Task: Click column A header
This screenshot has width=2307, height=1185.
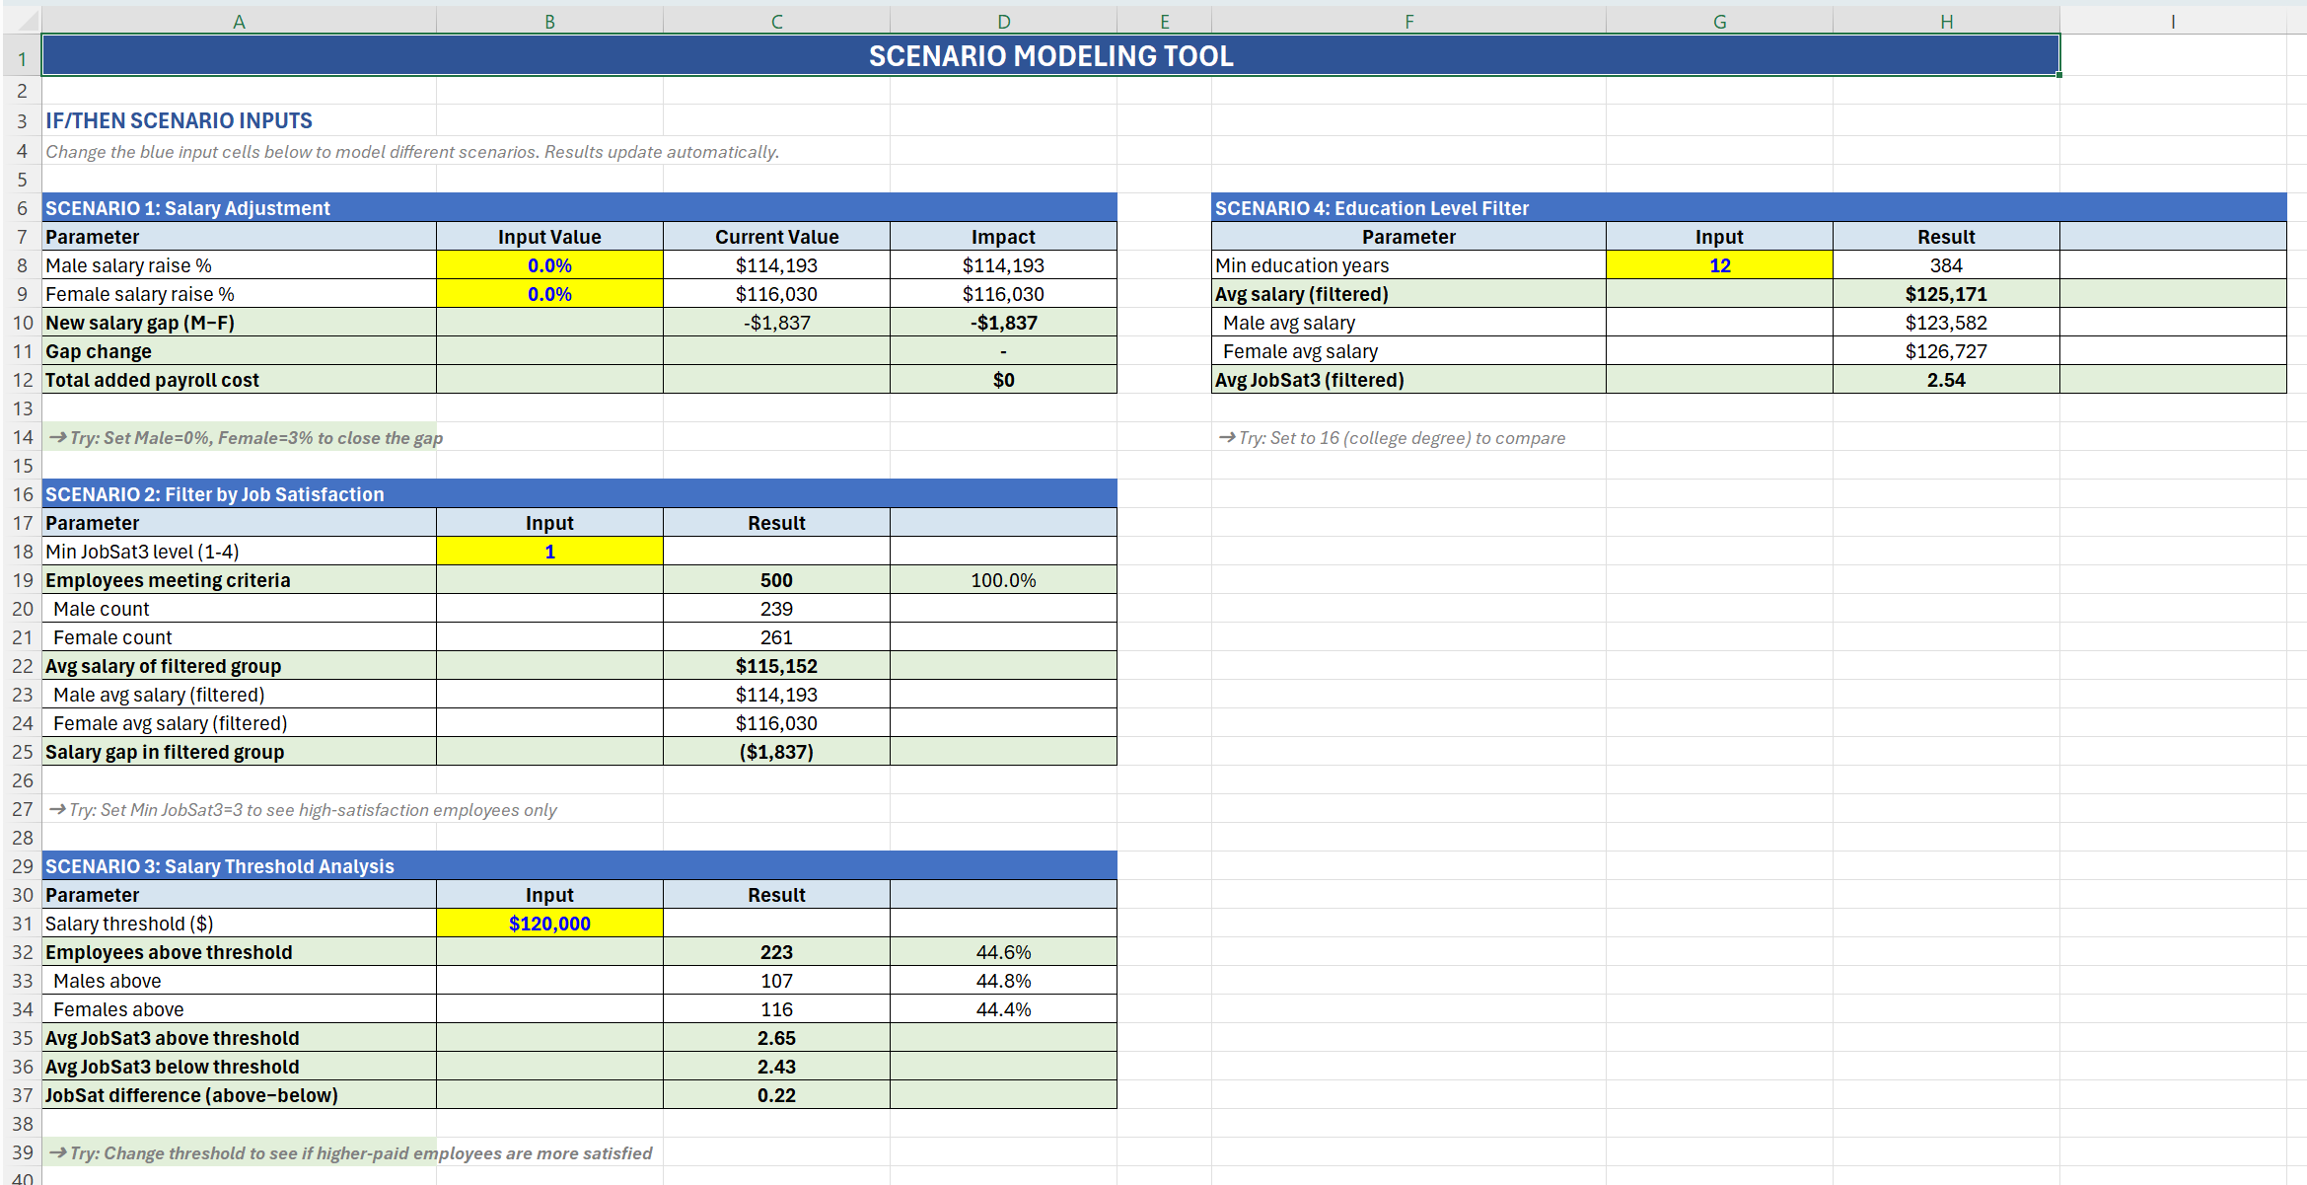Action: 239,22
